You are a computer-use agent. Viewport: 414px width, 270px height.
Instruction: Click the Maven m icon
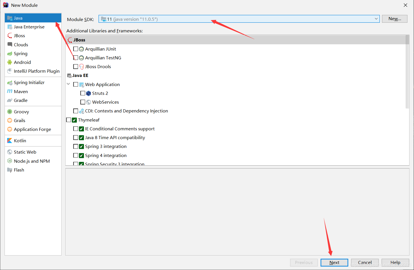click(10, 91)
